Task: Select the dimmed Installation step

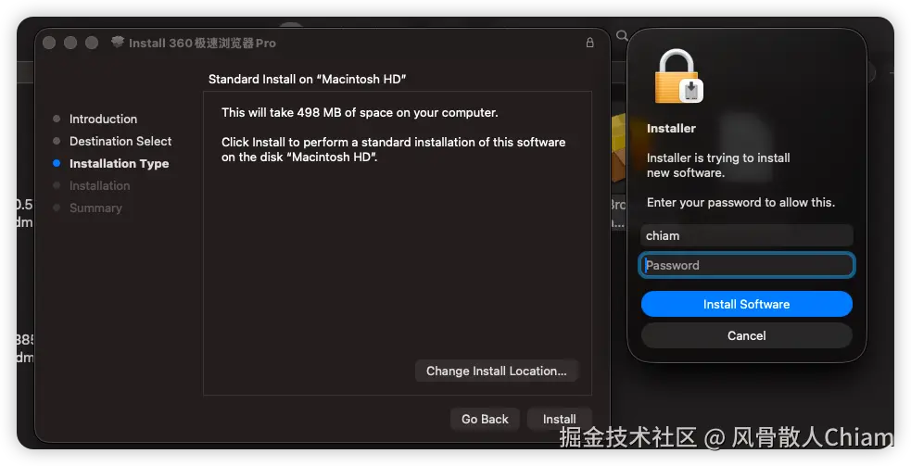Action: (99, 186)
